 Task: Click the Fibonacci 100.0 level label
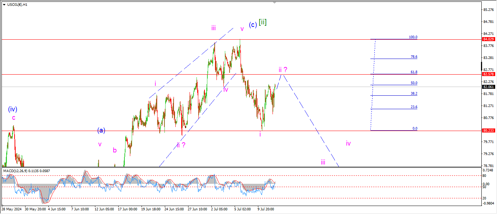pos(413,37)
